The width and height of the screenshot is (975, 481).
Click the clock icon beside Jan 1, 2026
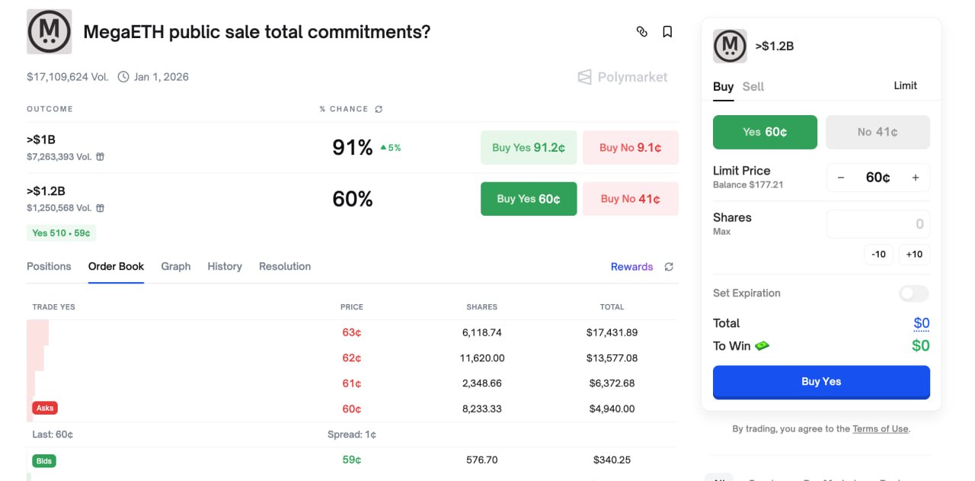(123, 77)
